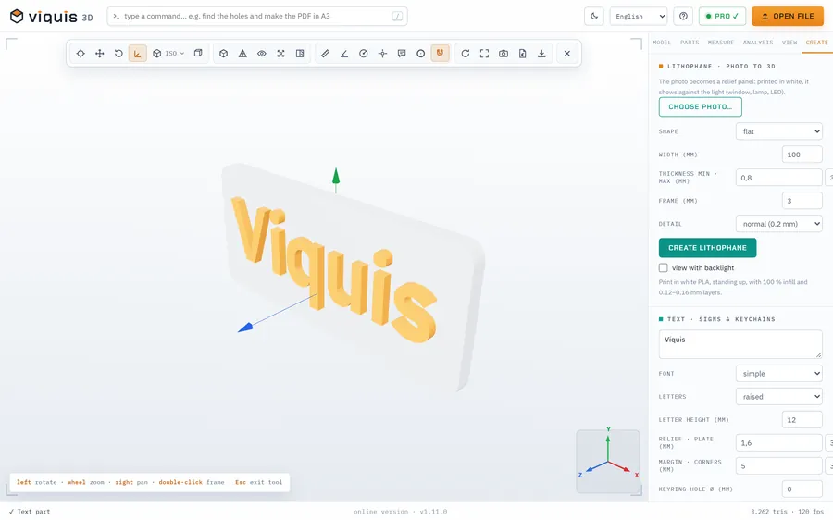Switch to the MEASURE tab
This screenshot has height=520, width=833.
click(721, 43)
